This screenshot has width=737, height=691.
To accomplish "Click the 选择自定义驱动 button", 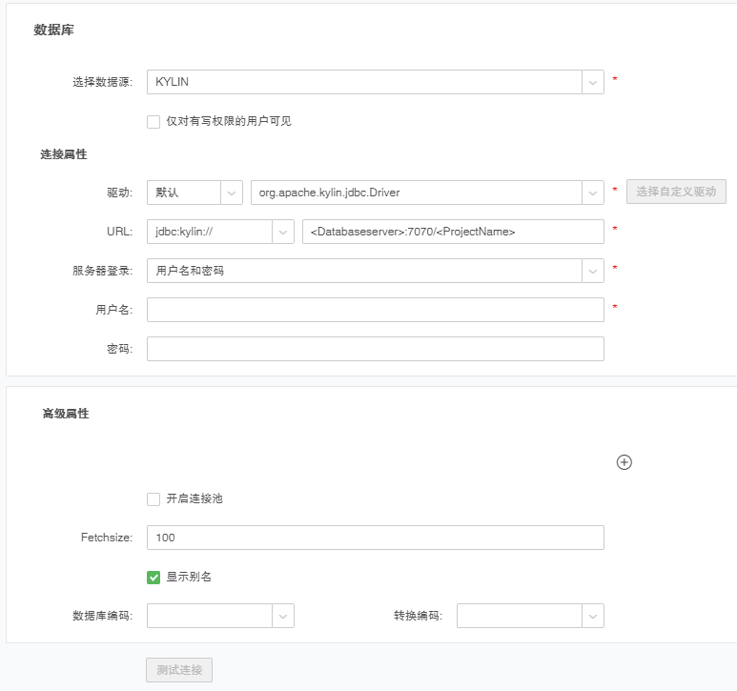I will coord(676,192).
